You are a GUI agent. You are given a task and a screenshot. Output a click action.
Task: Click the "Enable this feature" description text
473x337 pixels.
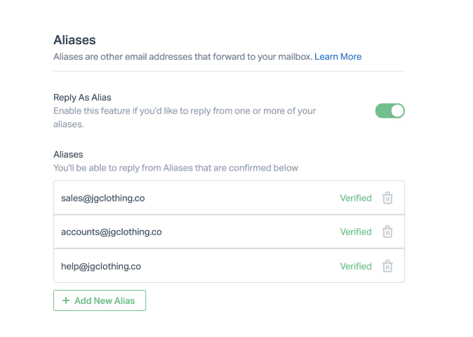tap(185, 111)
